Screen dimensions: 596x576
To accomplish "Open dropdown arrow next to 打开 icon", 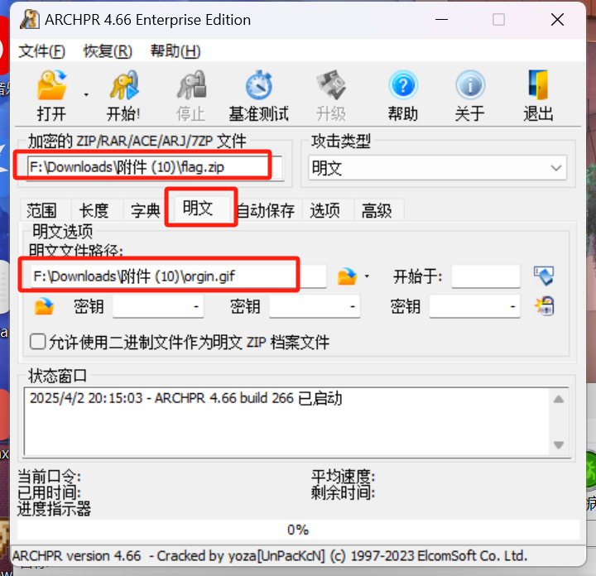I will (x=86, y=94).
